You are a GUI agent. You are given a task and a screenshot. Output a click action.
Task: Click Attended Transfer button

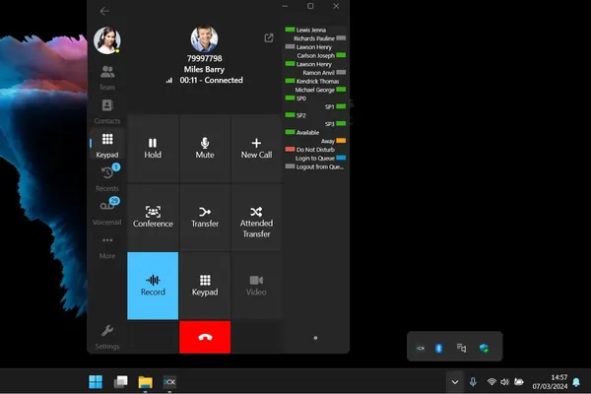(x=256, y=217)
